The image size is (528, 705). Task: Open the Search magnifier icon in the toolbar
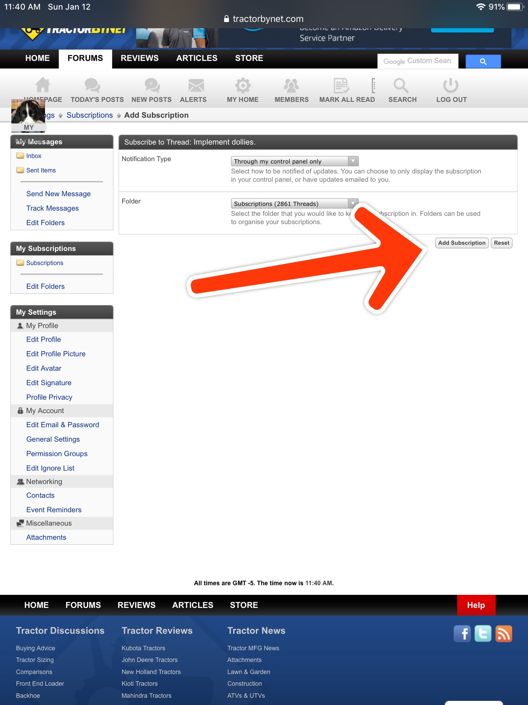[401, 86]
